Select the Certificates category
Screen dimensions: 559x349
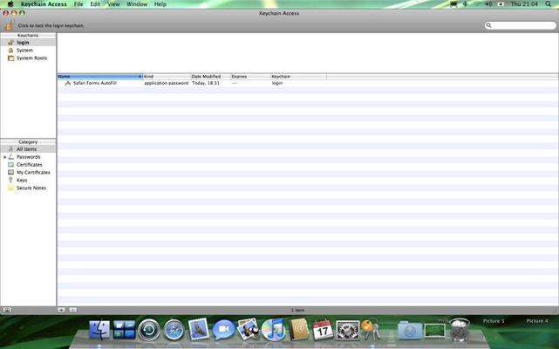(30, 165)
